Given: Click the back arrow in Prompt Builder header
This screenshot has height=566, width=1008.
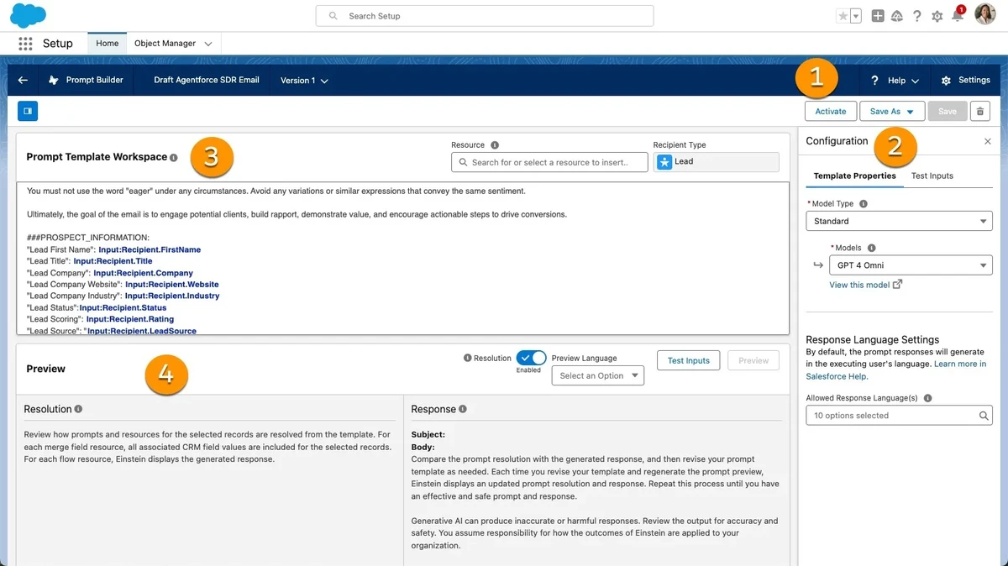Looking at the screenshot, I should pyautogui.click(x=23, y=81).
